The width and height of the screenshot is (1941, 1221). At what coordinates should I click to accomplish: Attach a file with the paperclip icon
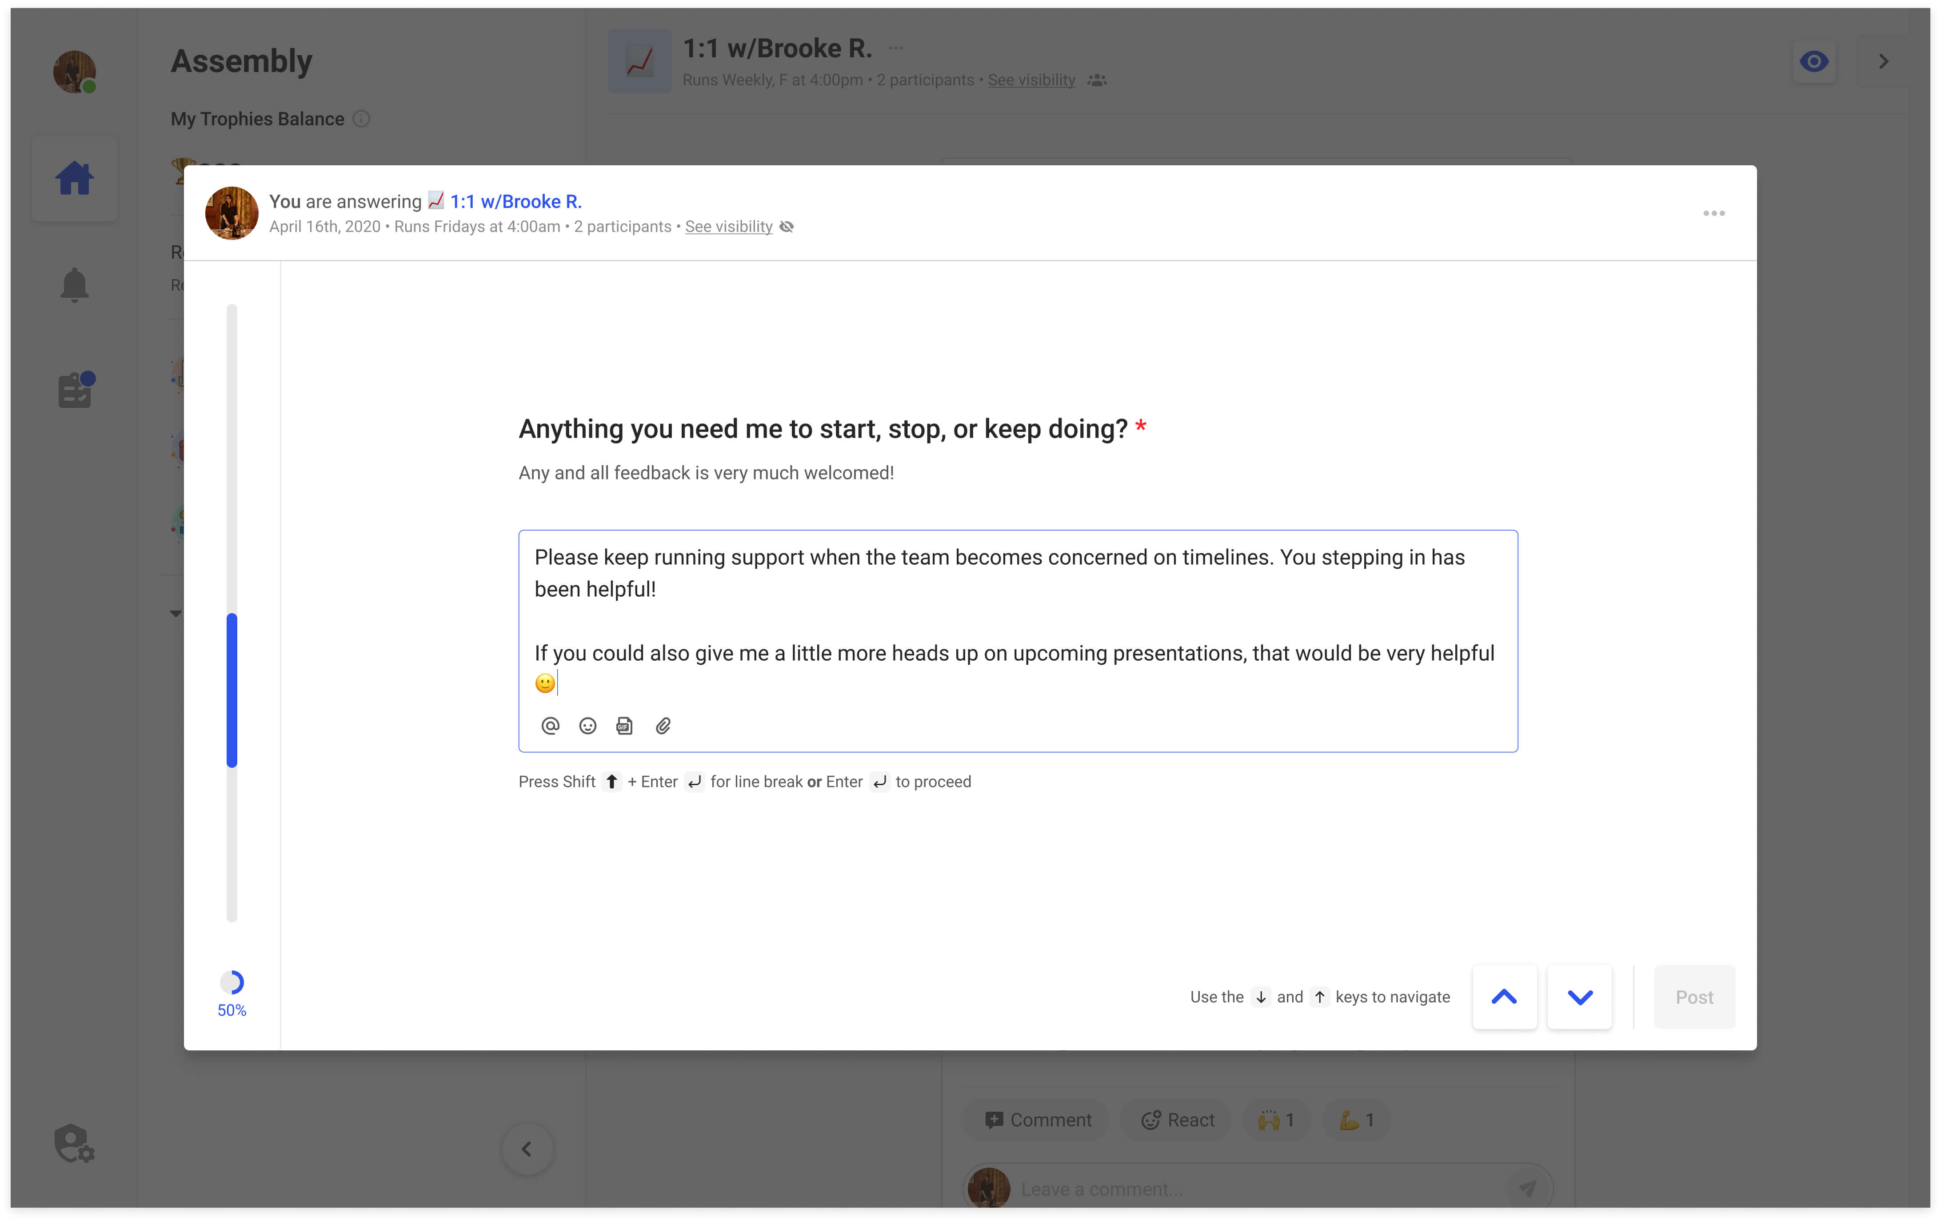(663, 726)
